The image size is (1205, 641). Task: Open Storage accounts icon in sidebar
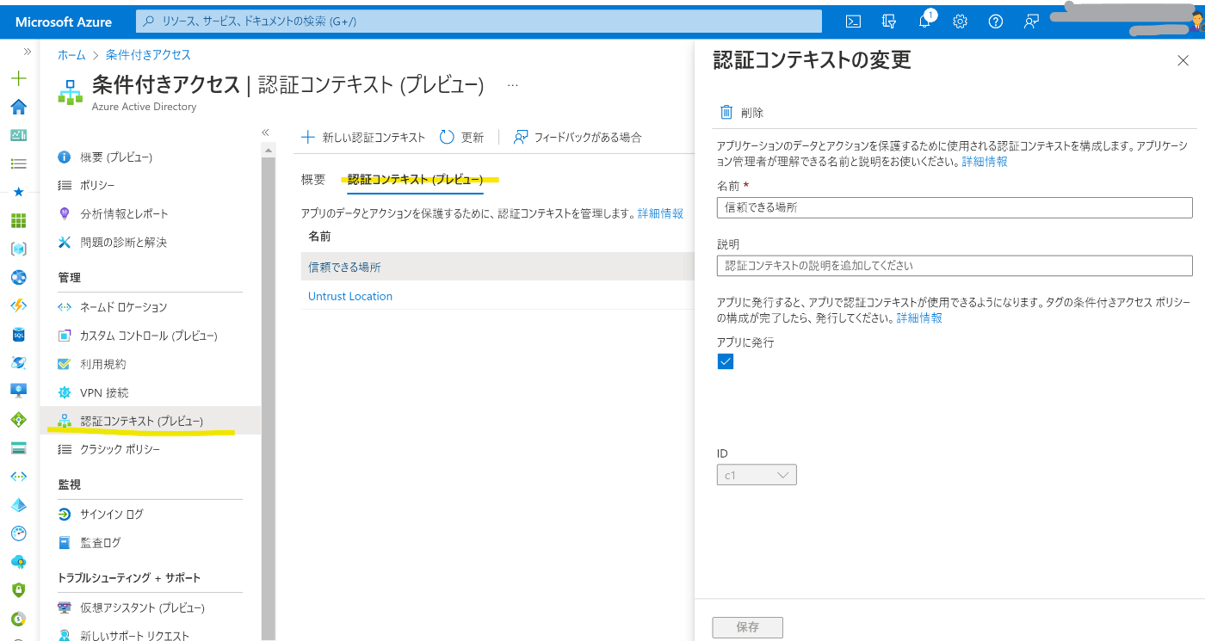[18, 447]
